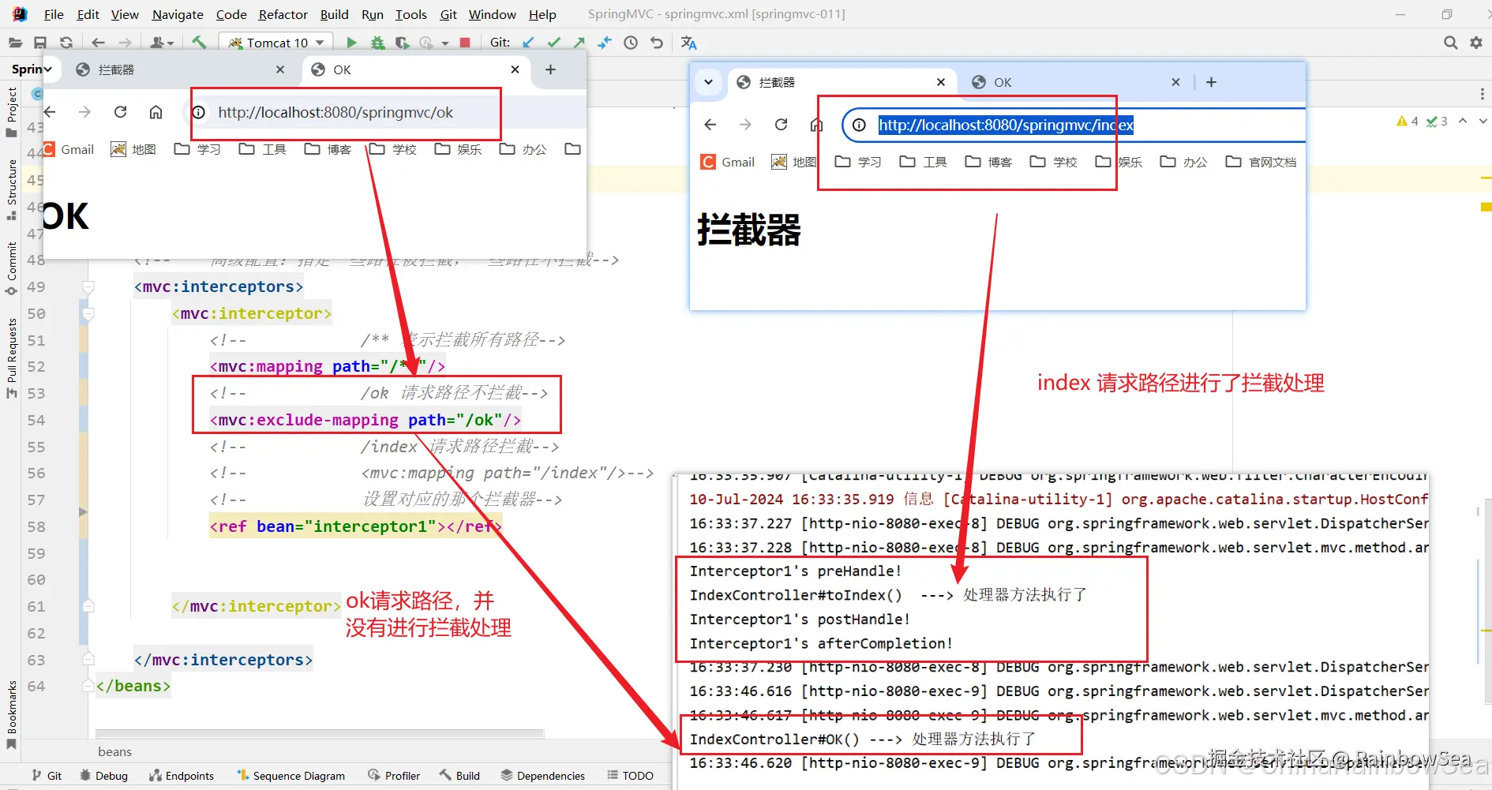Open the Structure tool window
The width and height of the screenshot is (1492, 790).
coord(11,182)
